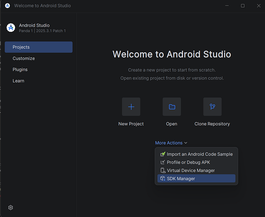
Task: Click the Profile or Debug APK icon
Action: coord(163,162)
